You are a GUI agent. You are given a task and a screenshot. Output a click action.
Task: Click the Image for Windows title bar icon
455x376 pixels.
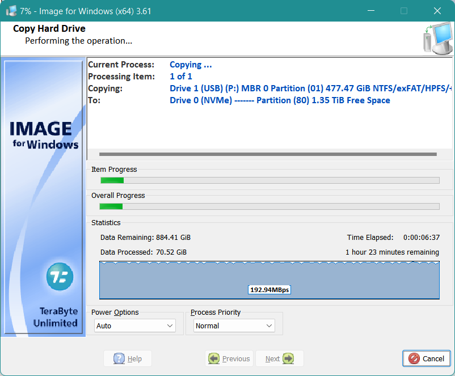click(x=11, y=11)
